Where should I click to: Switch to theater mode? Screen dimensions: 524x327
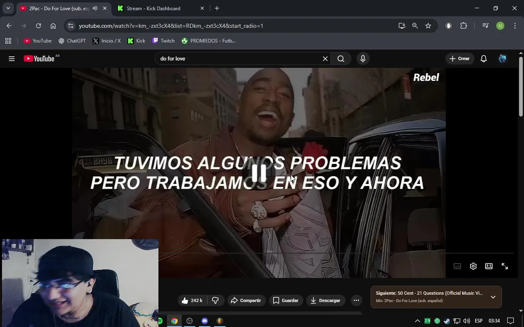tap(489, 266)
